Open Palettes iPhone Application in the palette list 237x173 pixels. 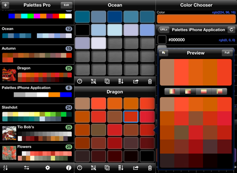coord(37,94)
